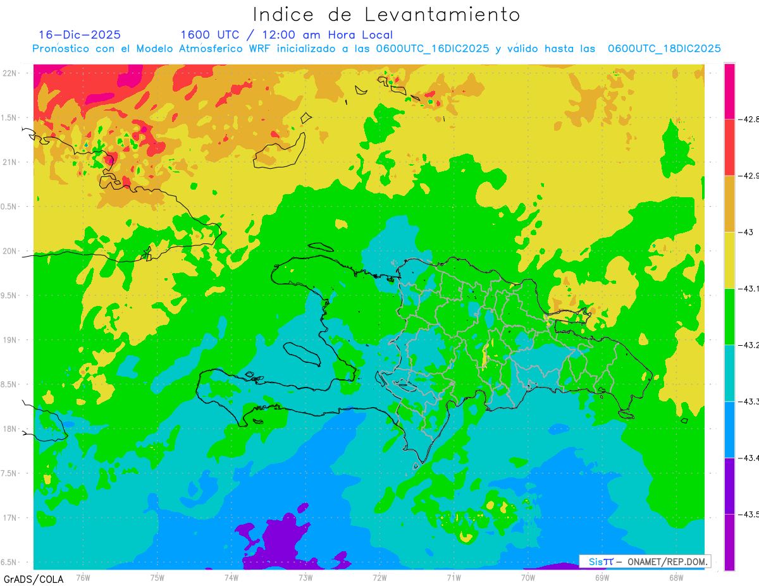Image resolution: width=759 pixels, height=586 pixels.
Task: Click longitude axis label "69W"
Action: pos(602,577)
